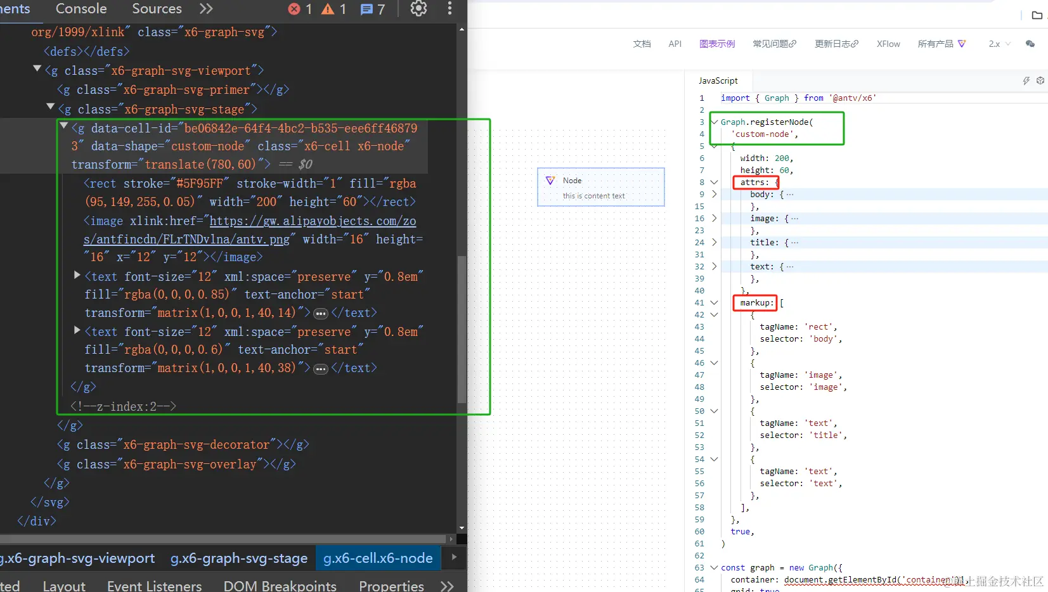Open the 2.x version dropdown
This screenshot has width=1048, height=592.
tap(999, 44)
